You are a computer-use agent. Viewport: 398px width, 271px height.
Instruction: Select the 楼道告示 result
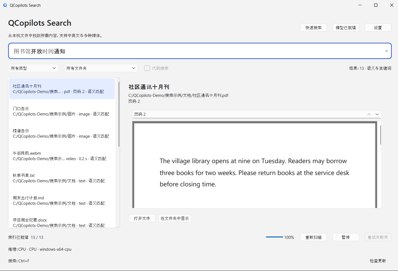(62, 133)
